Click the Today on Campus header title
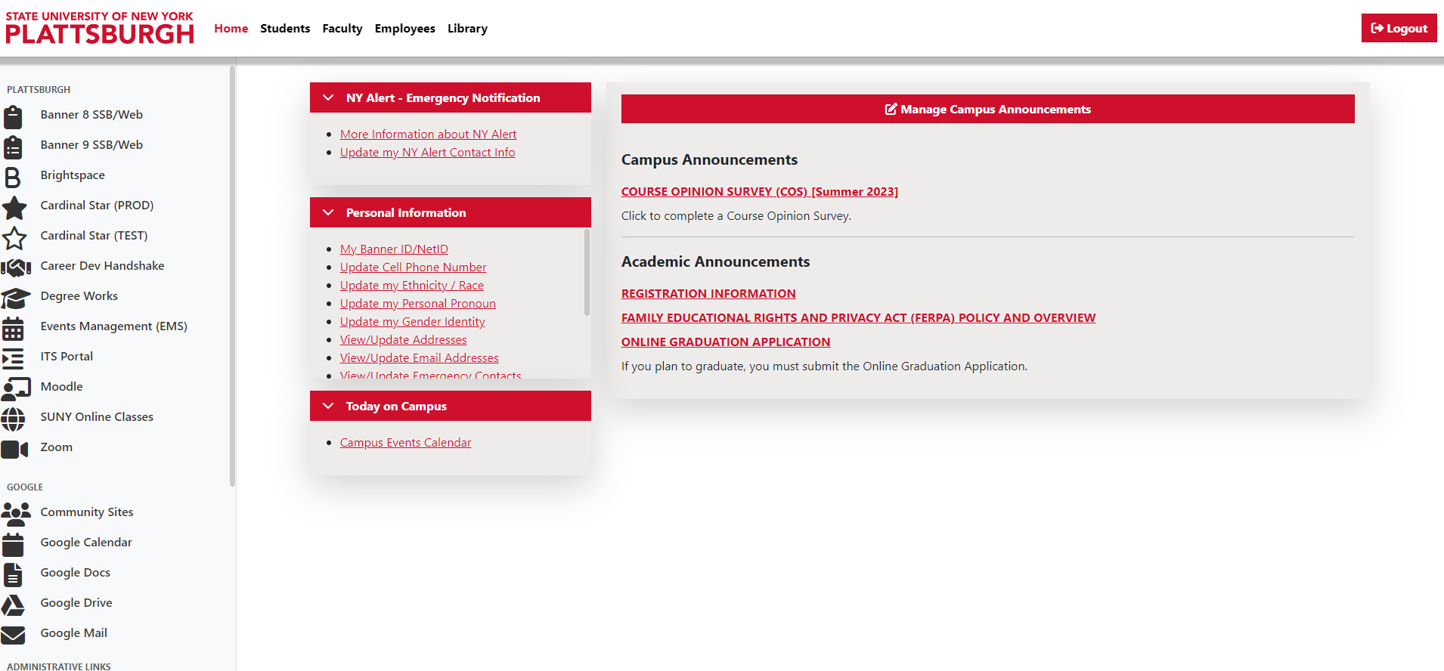This screenshot has height=671, width=1444. coord(396,407)
